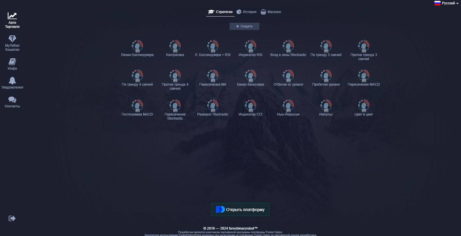Open the Импульс strategy icon
The height and width of the screenshot is (236, 461).
(x=326, y=106)
